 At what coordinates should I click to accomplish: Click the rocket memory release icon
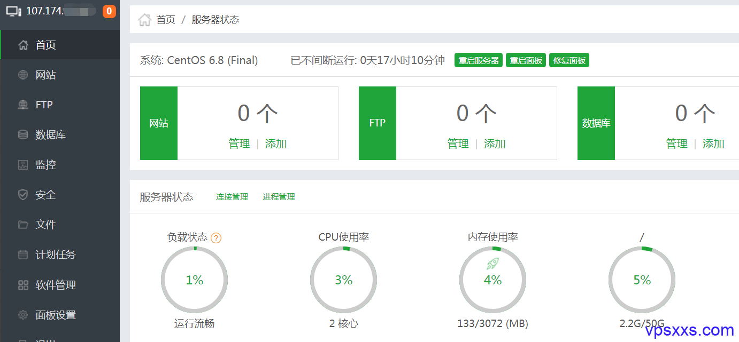coord(492,263)
